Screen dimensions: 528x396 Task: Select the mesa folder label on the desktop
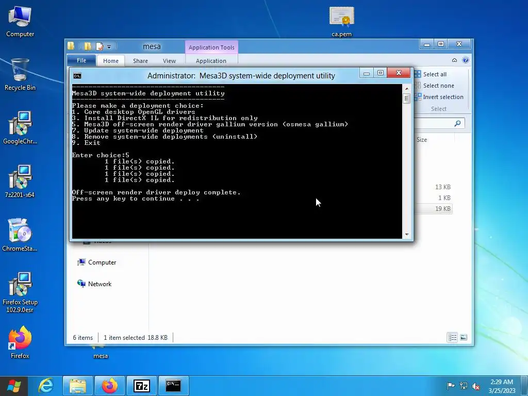coord(101,356)
